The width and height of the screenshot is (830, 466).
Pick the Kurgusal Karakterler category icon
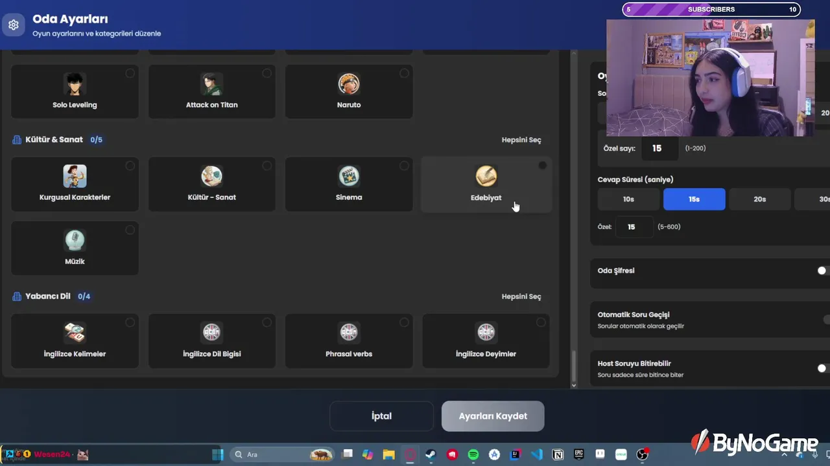tap(75, 176)
